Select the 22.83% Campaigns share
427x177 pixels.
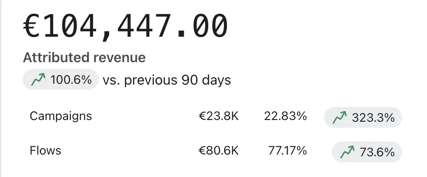click(285, 116)
